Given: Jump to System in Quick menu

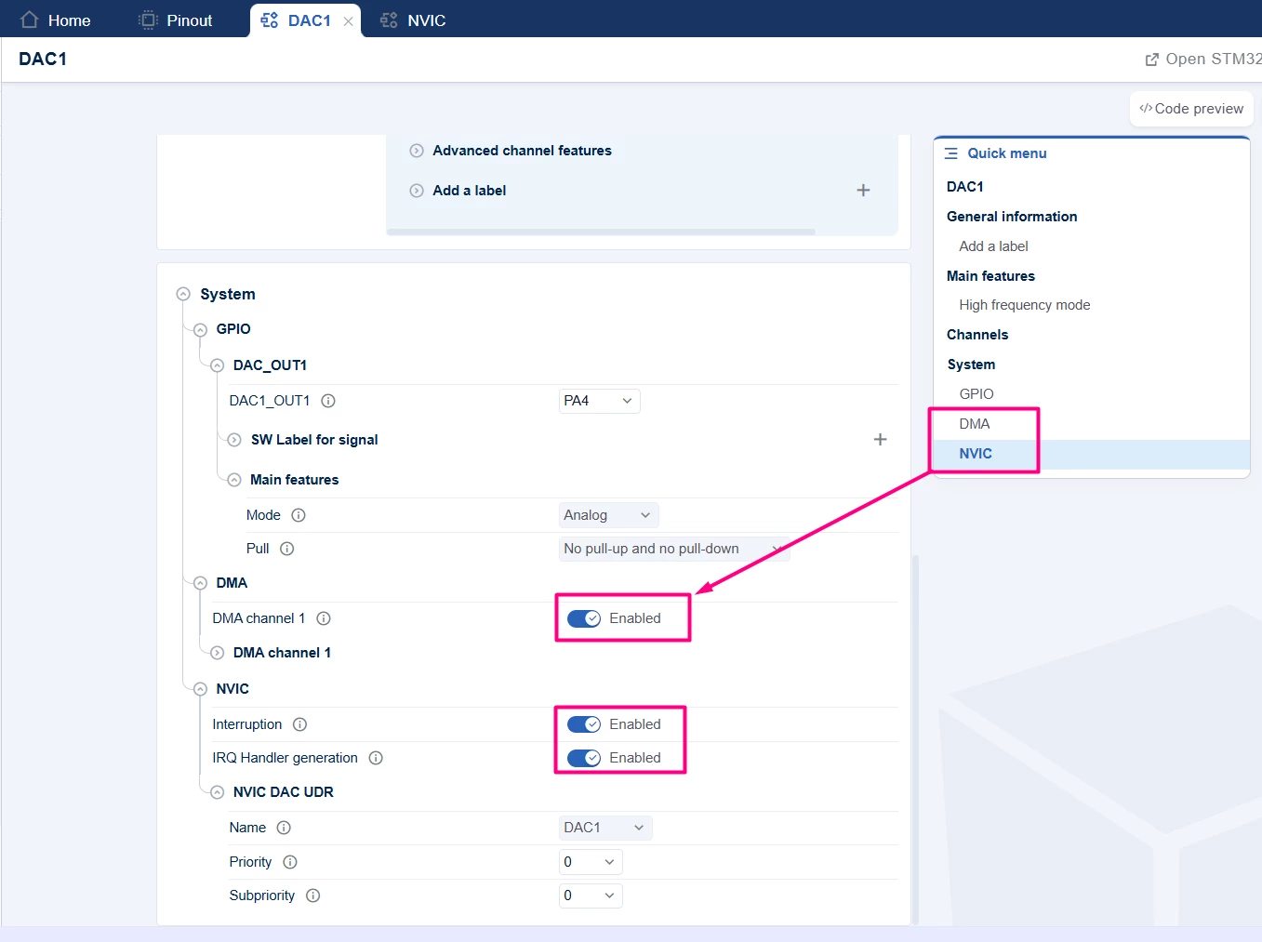Looking at the screenshot, I should tap(971, 365).
